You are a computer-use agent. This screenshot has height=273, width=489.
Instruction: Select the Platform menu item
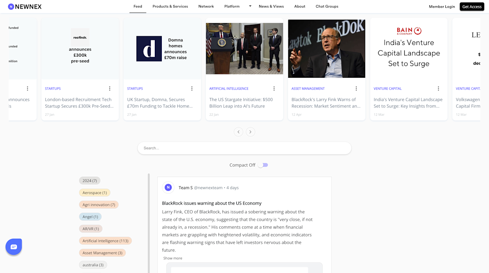click(x=232, y=7)
